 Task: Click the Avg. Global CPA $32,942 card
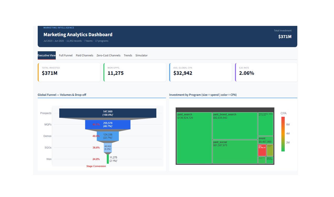coord(200,72)
